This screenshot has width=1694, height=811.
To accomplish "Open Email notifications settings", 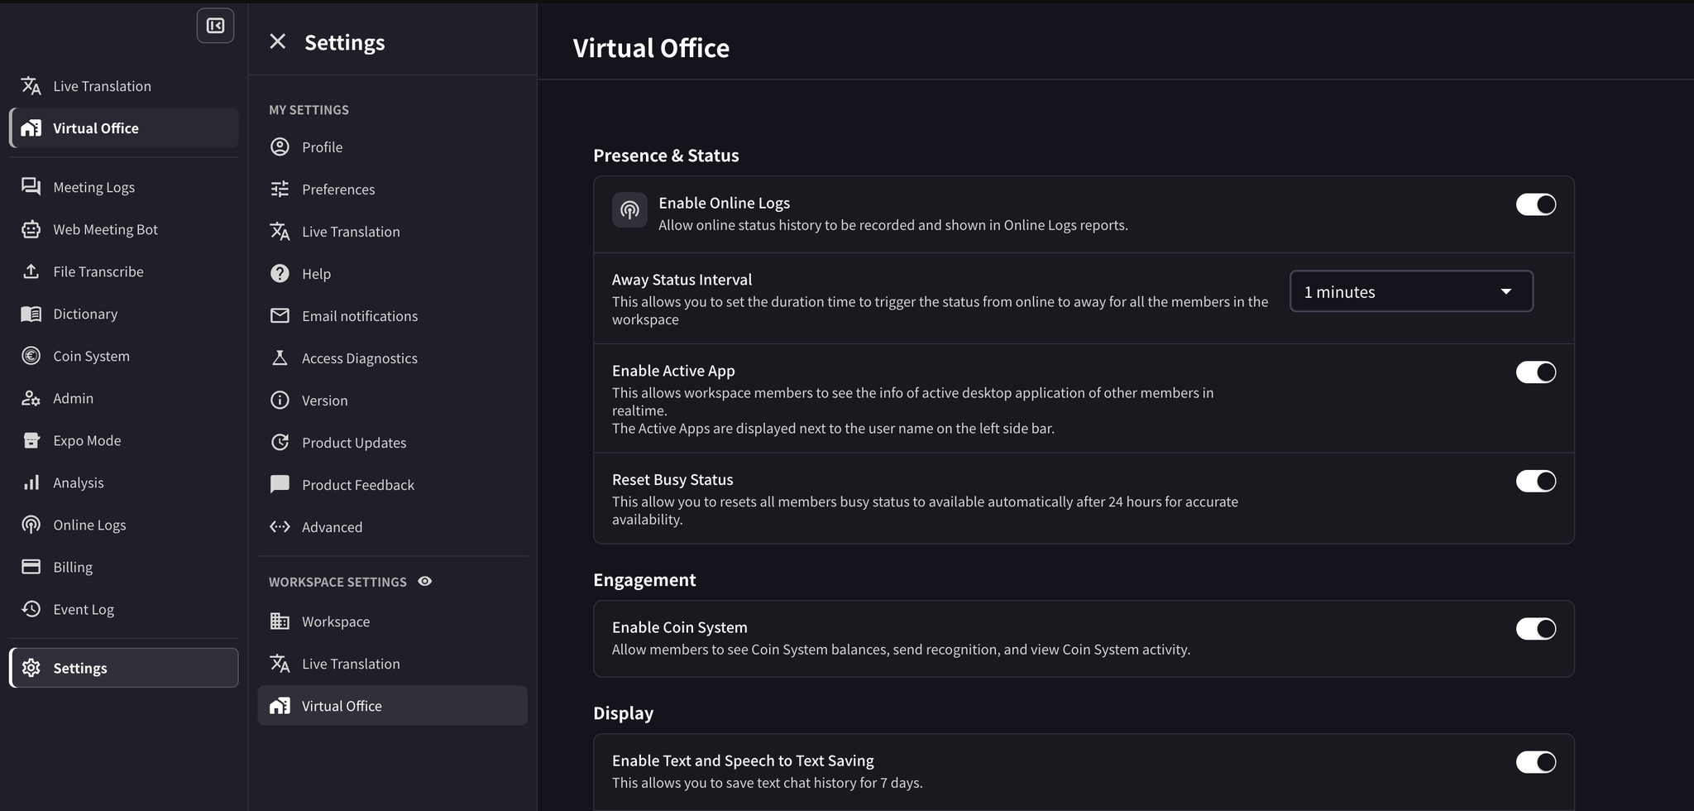I will coord(392,316).
